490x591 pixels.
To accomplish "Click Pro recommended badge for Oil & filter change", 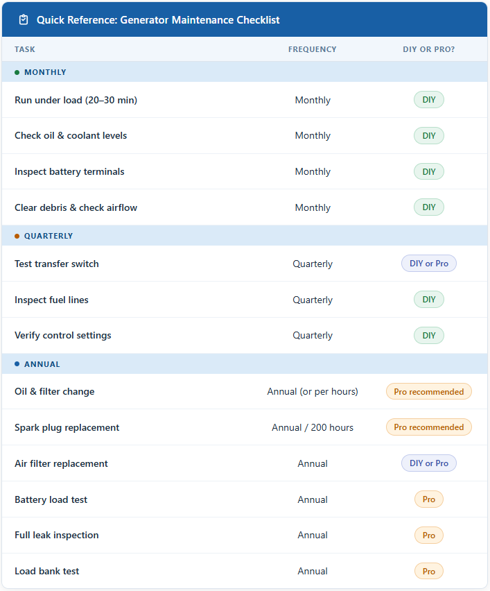I will (428, 392).
